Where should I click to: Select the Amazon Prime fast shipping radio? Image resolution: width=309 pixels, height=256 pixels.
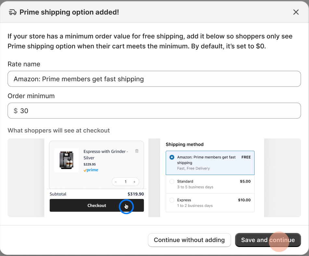(x=172, y=157)
